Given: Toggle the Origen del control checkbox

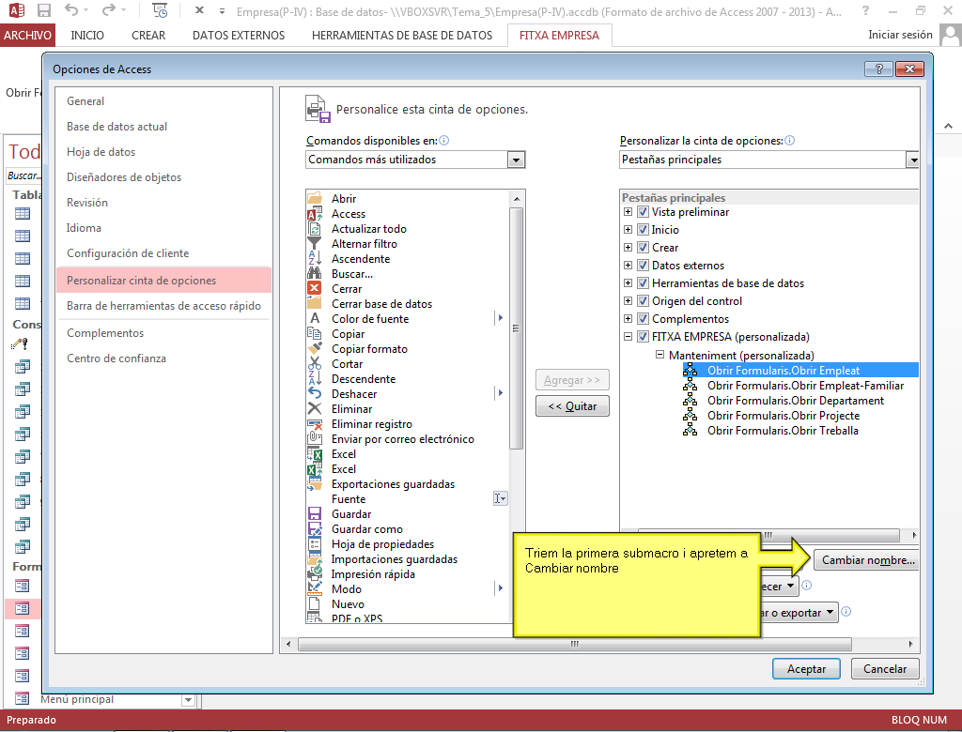Looking at the screenshot, I should coord(643,301).
